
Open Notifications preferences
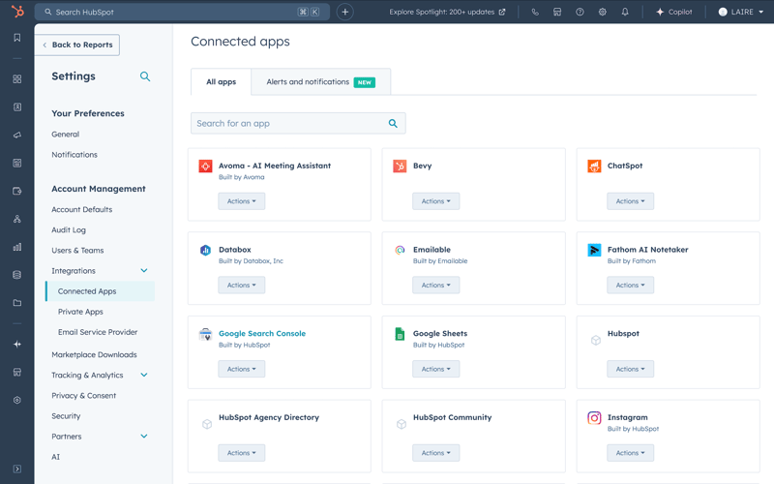[x=74, y=155]
